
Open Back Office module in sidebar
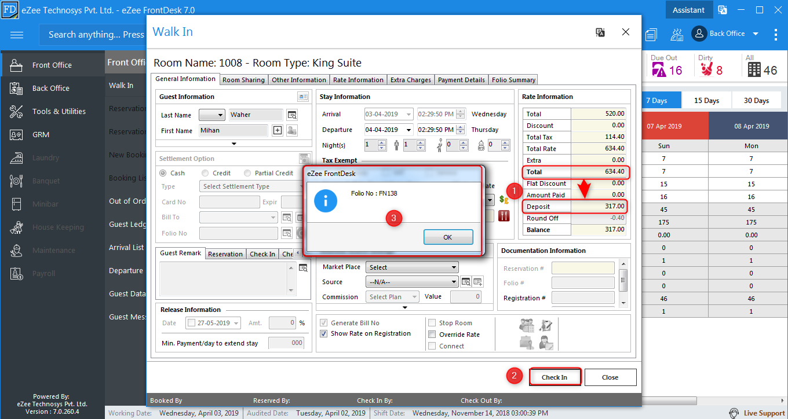point(52,88)
